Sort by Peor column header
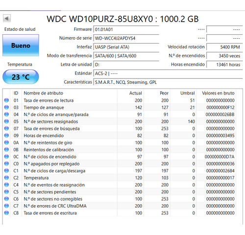Viewport: 245px width, 235px height. 157,93
